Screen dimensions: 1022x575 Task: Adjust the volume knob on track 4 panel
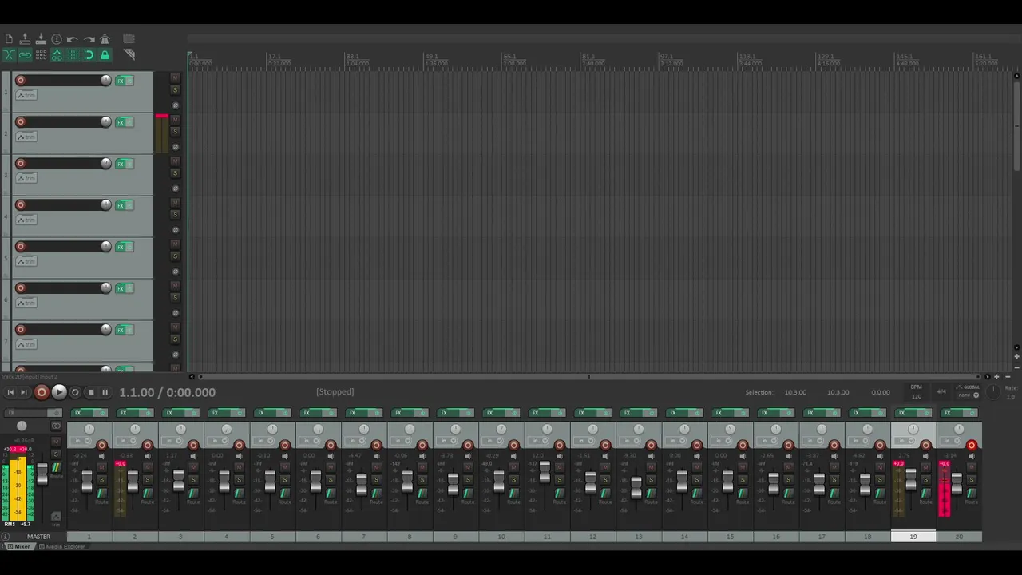105,205
